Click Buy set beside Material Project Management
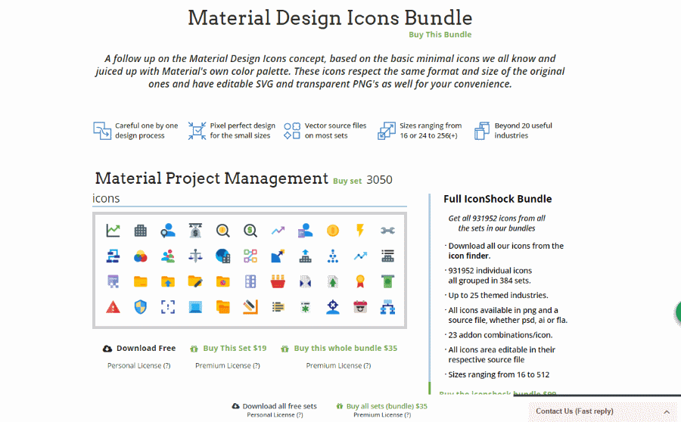The width and height of the screenshot is (681, 422). (x=347, y=181)
